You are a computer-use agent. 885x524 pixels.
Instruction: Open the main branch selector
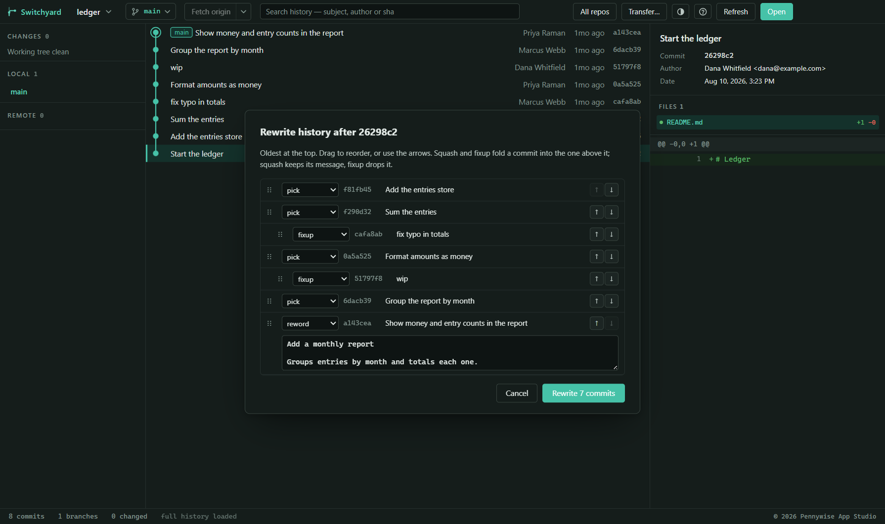coord(151,11)
